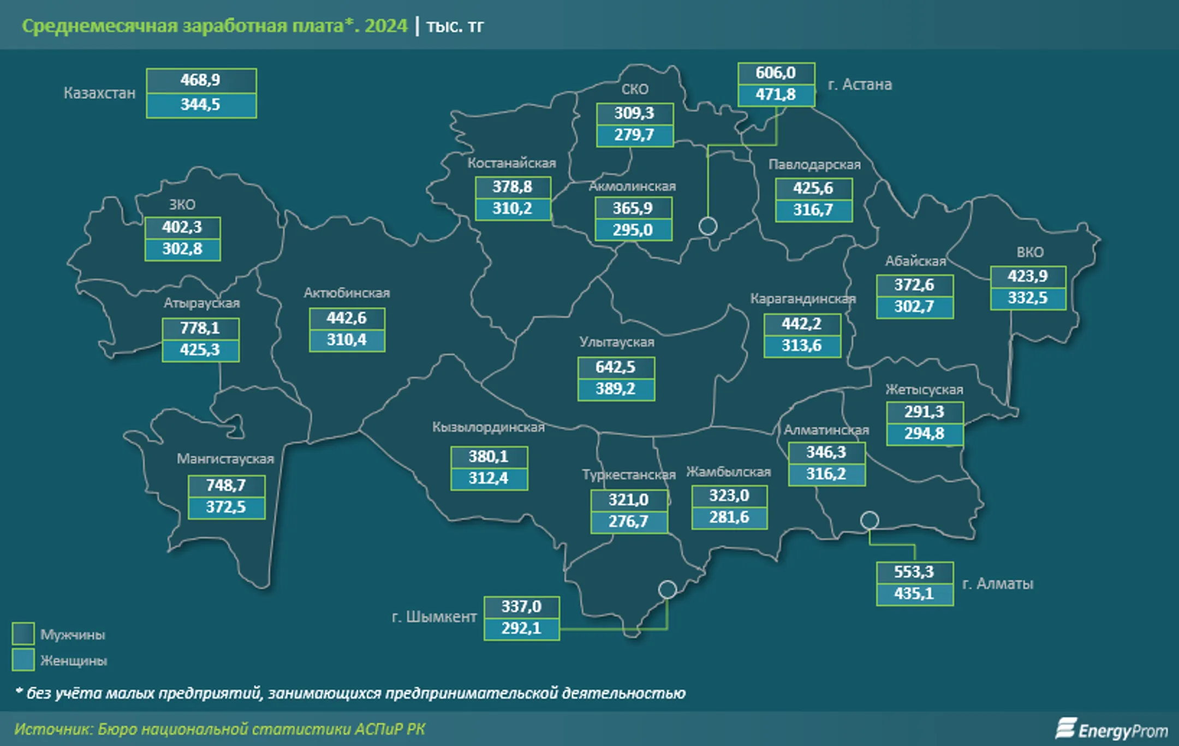Click the Shymkent city circle marker
1179x746 pixels.
coord(667,589)
